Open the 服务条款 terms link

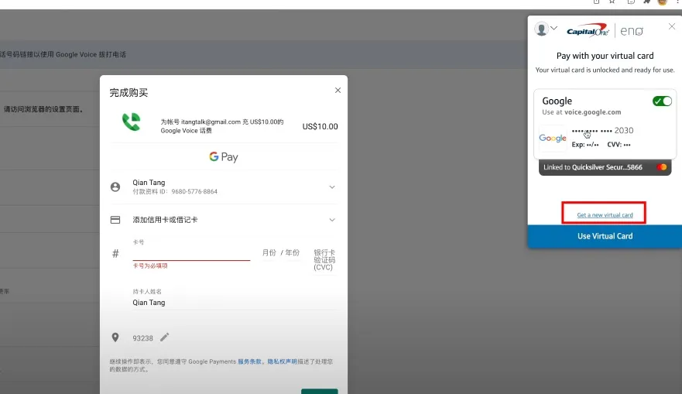point(251,361)
